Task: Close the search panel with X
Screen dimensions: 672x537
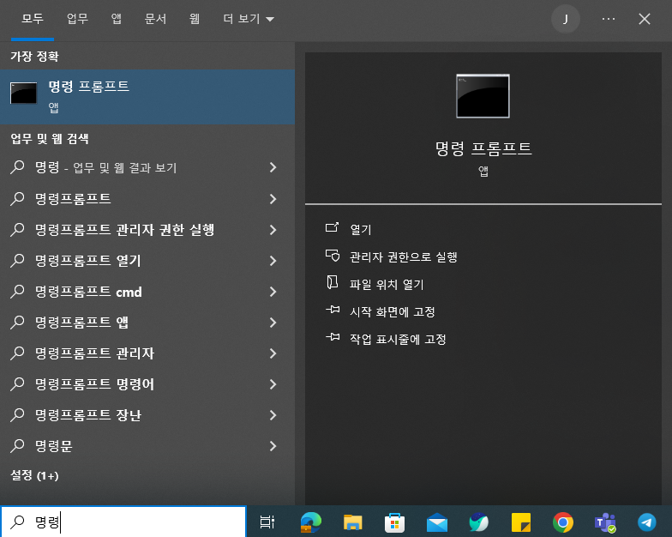Action: [645, 19]
